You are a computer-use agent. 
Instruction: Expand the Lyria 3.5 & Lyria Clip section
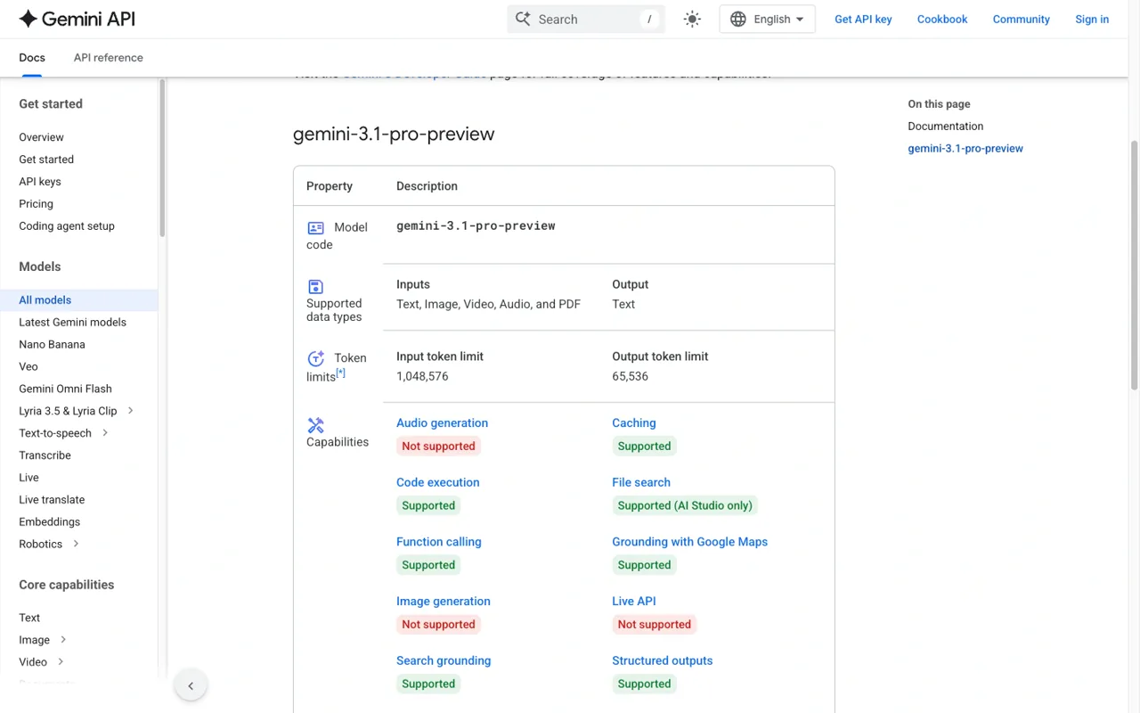click(x=131, y=411)
